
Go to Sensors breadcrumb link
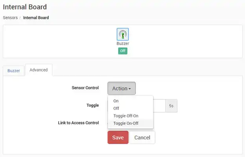coord(10,18)
